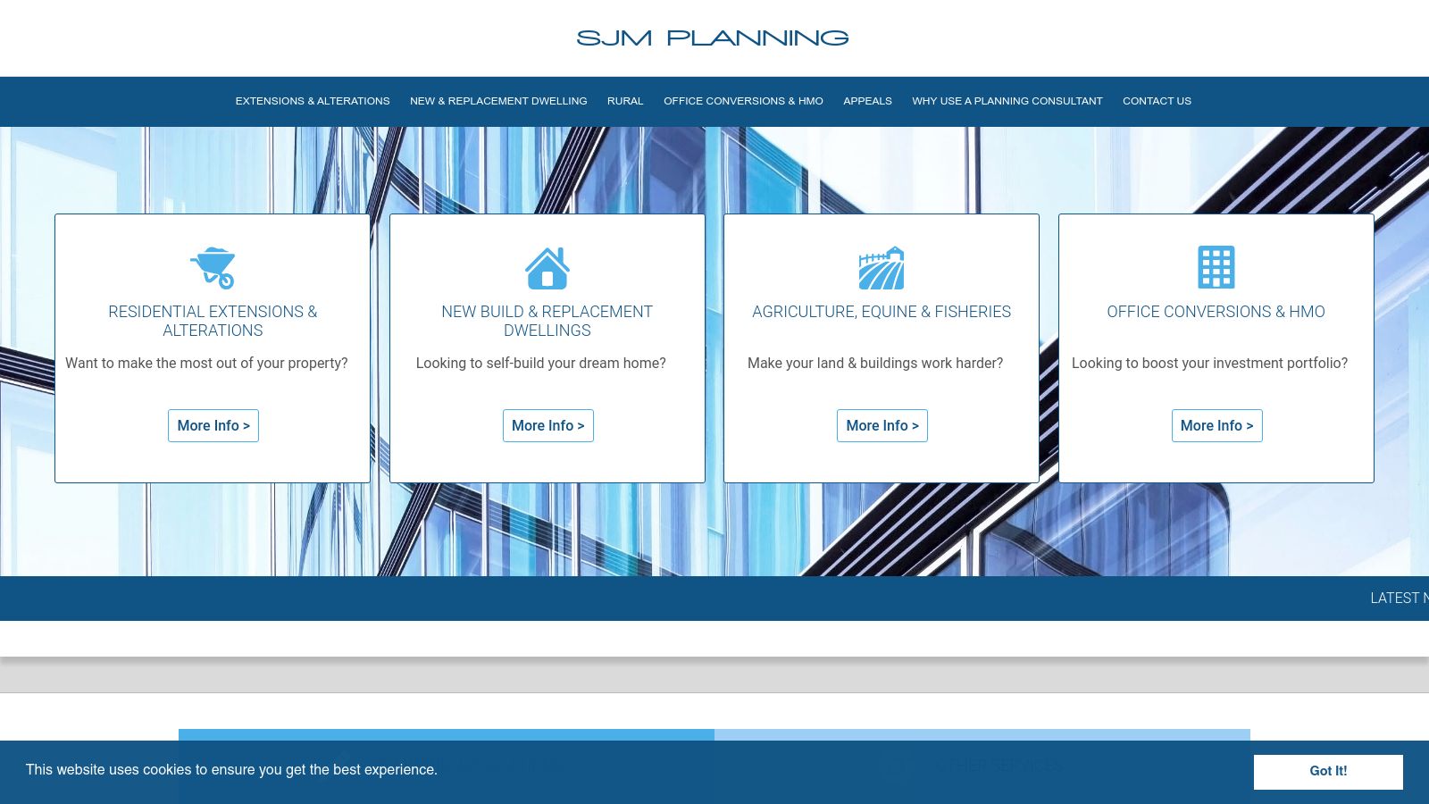Open the CONTACT US page
The width and height of the screenshot is (1429, 804).
[1157, 101]
